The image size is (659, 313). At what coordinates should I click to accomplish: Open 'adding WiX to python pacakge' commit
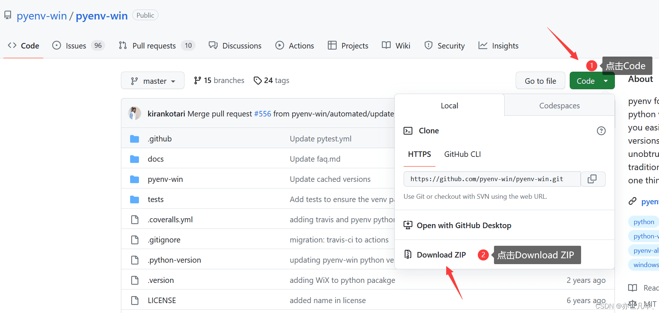tap(343, 280)
